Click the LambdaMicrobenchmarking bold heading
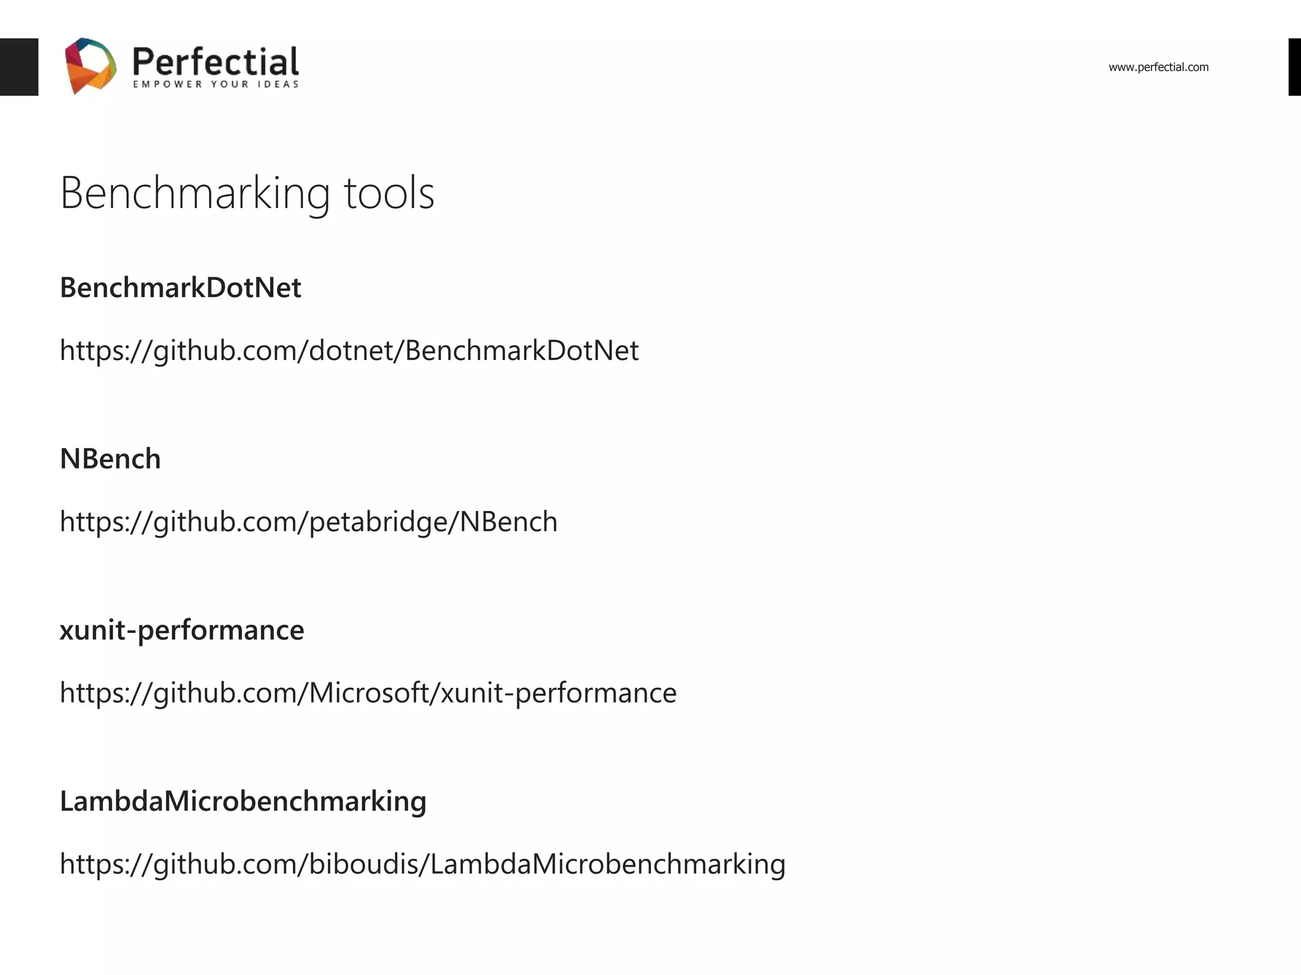 pos(243,802)
